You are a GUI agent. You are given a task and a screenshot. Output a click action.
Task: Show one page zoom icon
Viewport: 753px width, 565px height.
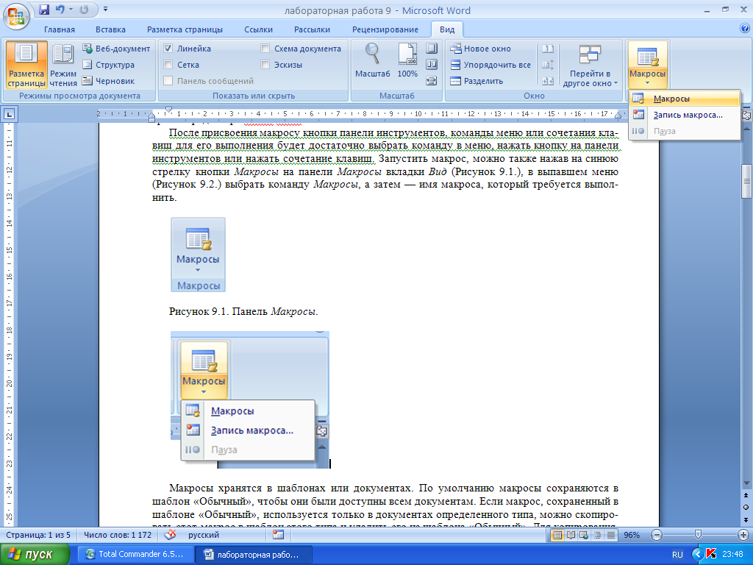pyautogui.click(x=432, y=48)
